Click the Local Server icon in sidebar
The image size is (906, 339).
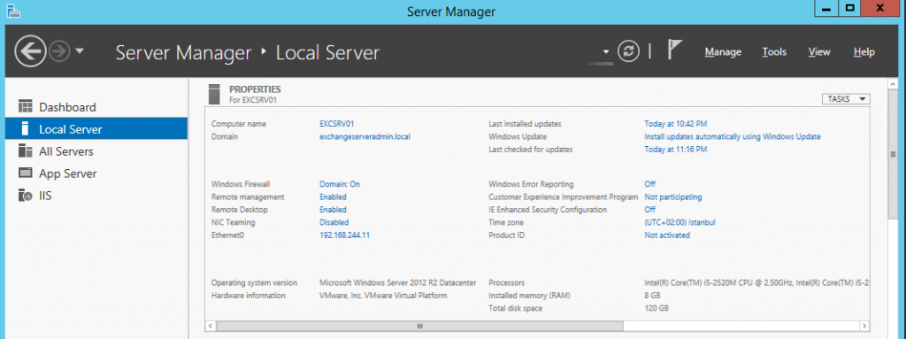click(x=25, y=128)
